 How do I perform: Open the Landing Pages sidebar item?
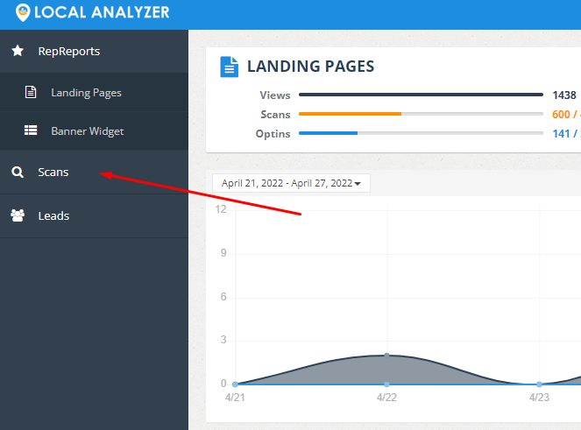tap(86, 92)
